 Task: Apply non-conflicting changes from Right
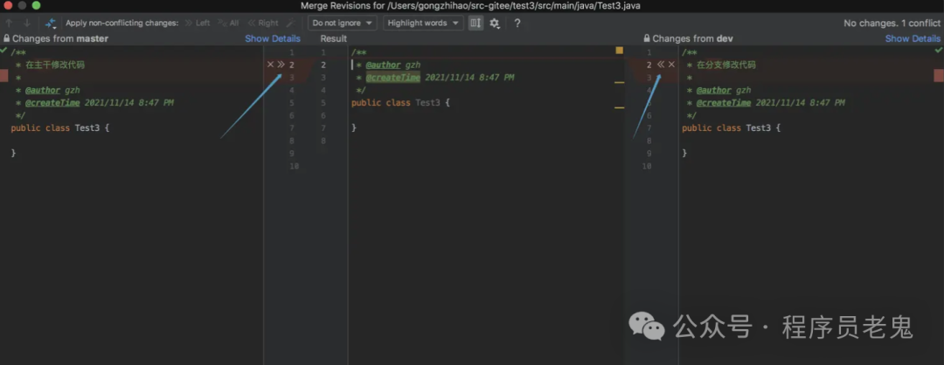point(263,23)
